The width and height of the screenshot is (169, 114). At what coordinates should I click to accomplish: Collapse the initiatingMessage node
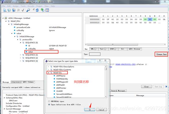pos(9,24)
